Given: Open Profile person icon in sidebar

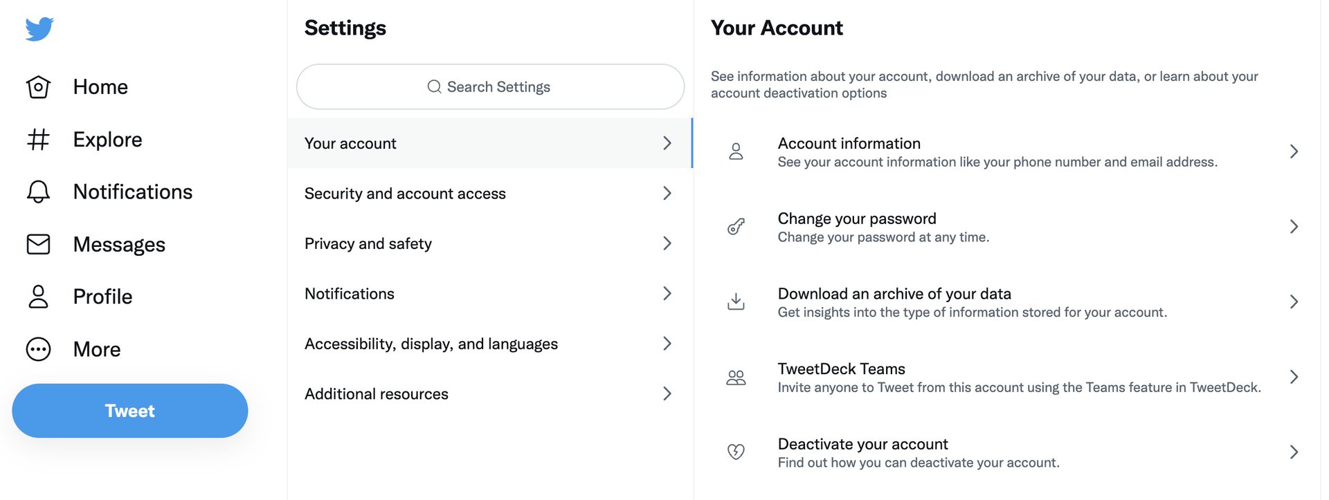Looking at the screenshot, I should pyautogui.click(x=38, y=297).
